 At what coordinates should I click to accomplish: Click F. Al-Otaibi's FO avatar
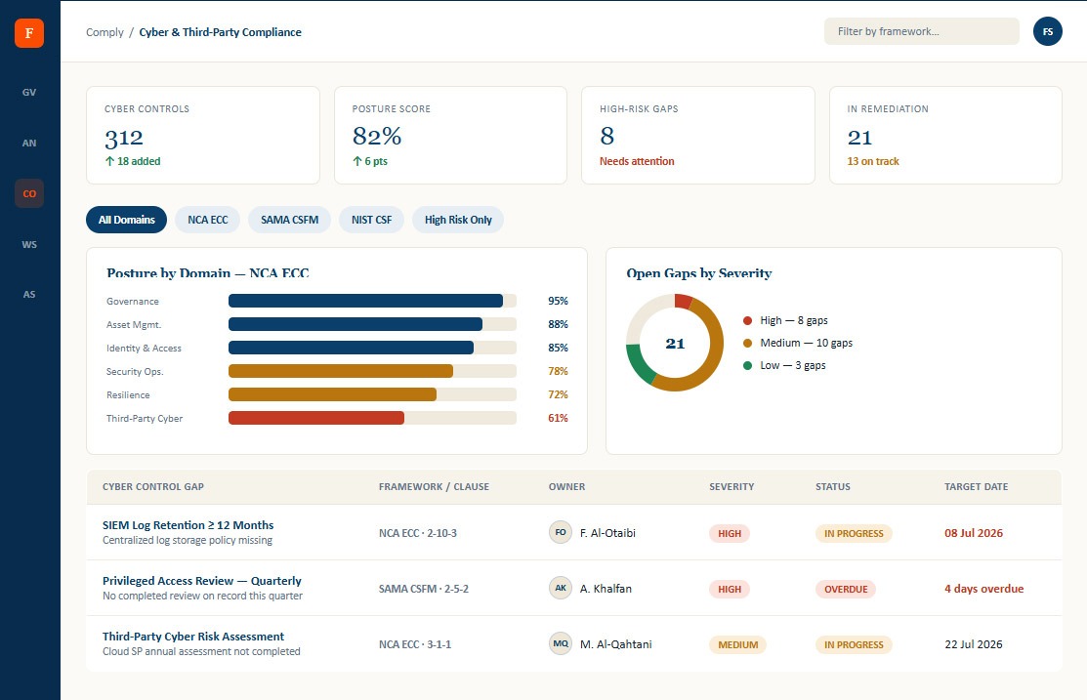point(561,532)
